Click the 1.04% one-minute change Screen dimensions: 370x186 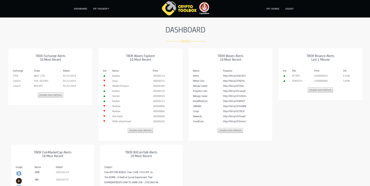(x=346, y=81)
